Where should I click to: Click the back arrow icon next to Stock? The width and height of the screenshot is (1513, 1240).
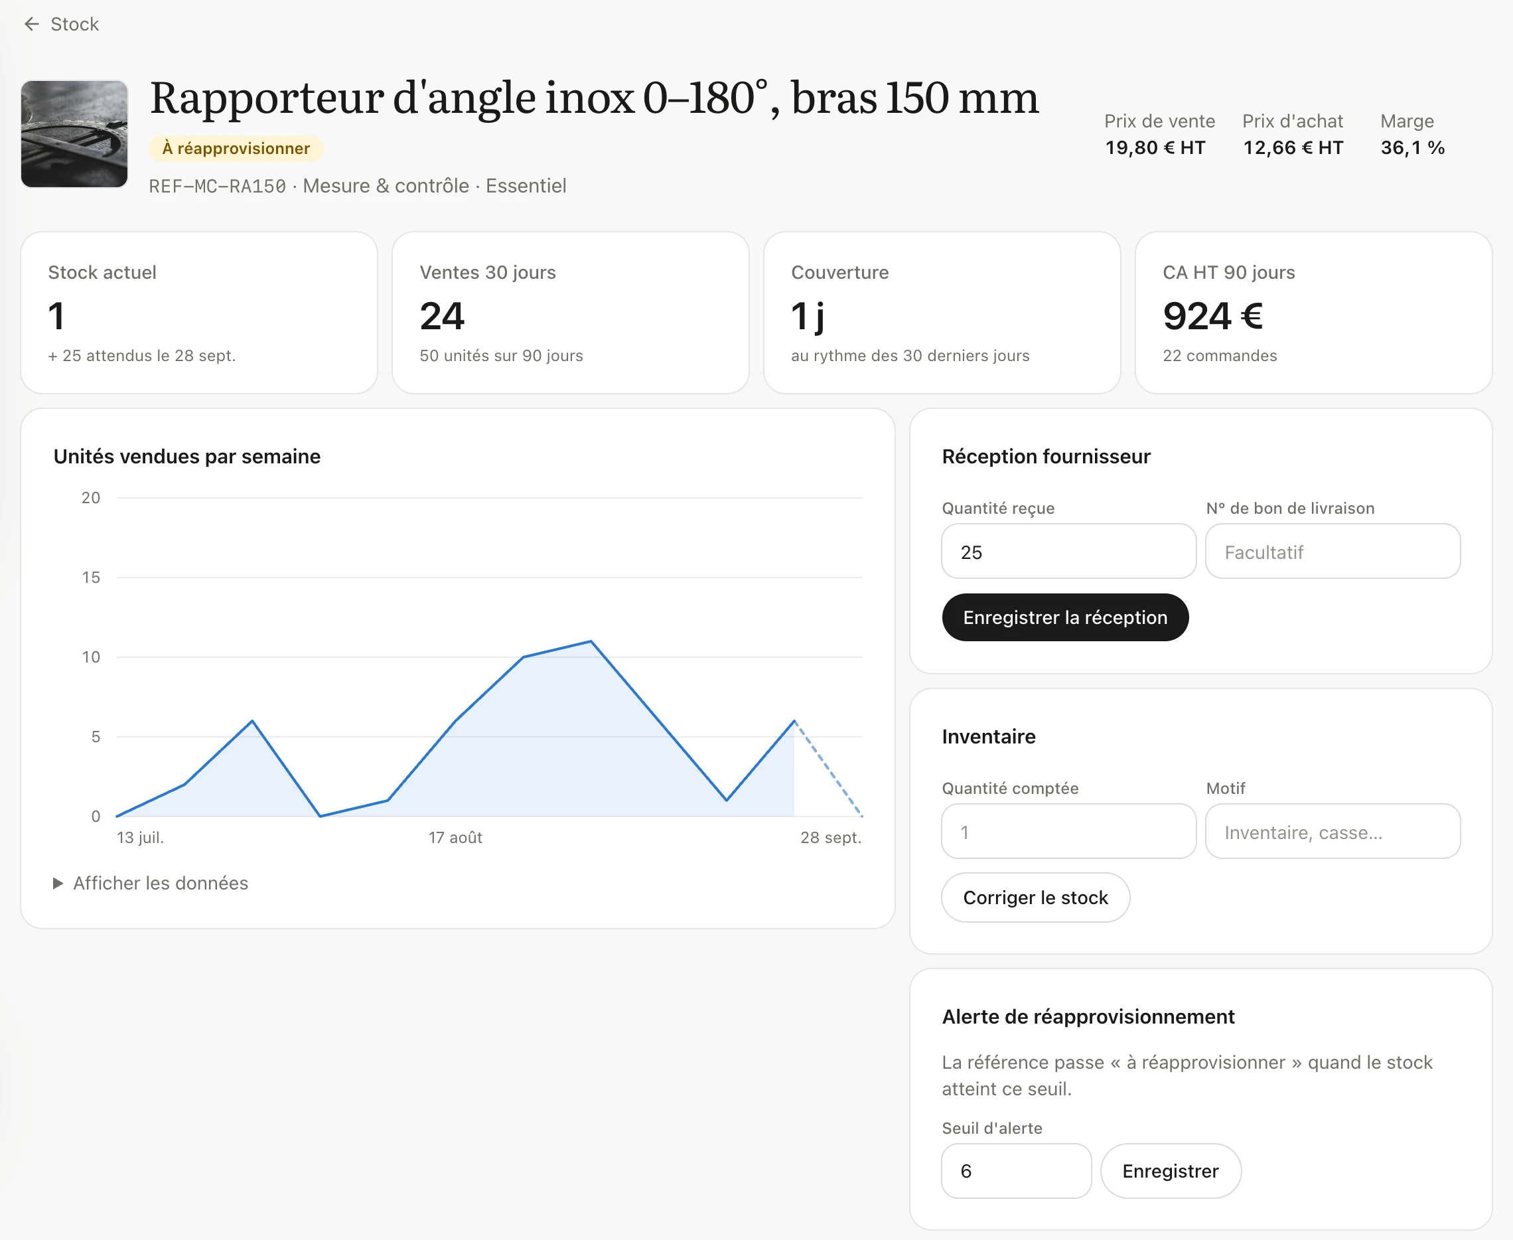pyautogui.click(x=31, y=25)
